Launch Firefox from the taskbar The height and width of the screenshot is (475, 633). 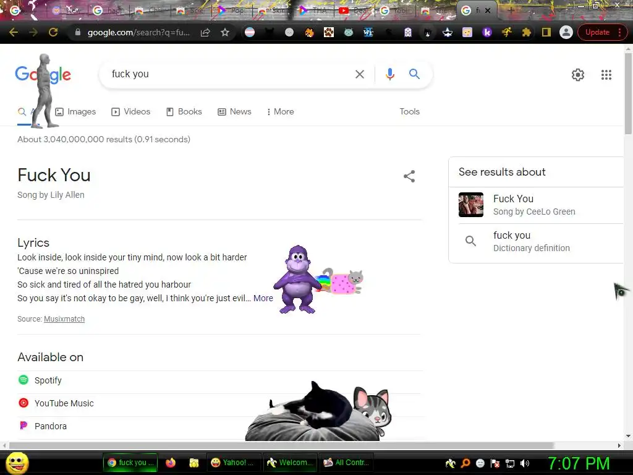(x=171, y=463)
